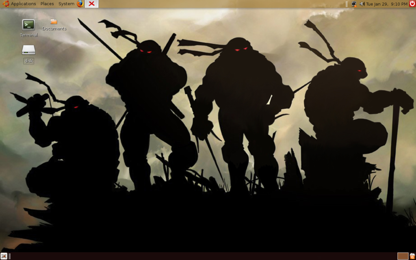The height and width of the screenshot is (260, 416).
Task: Click the window list handle in the bottom panel
Action: coord(10,256)
